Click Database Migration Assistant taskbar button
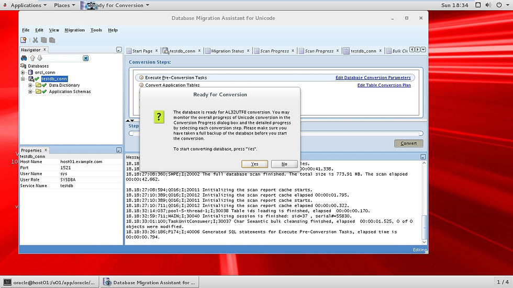Screen dimensions: 513x288 click(x=149, y=282)
